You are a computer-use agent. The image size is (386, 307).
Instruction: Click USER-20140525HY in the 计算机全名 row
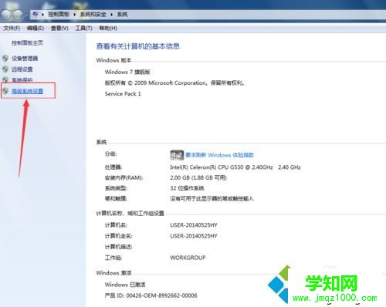coord(194,236)
